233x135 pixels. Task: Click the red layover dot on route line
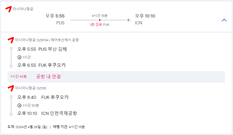[99, 20]
